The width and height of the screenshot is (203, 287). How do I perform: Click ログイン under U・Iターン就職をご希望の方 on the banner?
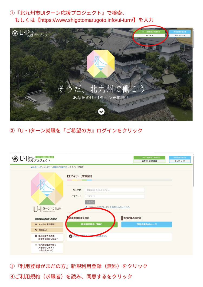click(149, 35)
